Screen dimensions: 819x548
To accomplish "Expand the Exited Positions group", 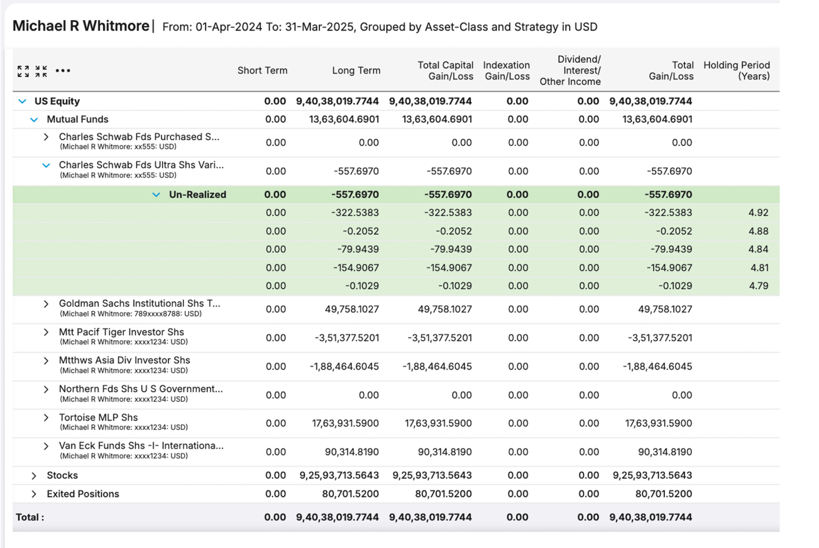I will pos(34,494).
